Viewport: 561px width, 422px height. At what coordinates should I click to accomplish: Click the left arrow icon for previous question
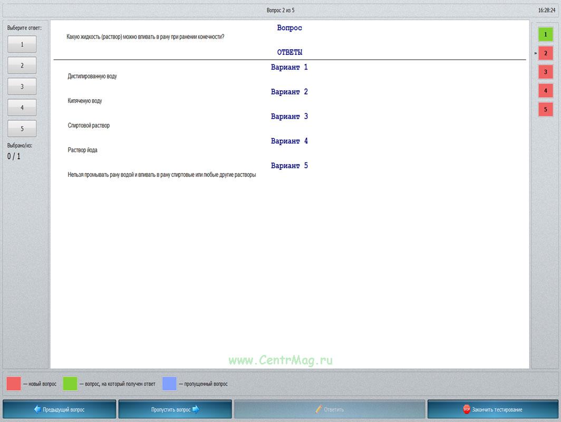click(x=37, y=409)
